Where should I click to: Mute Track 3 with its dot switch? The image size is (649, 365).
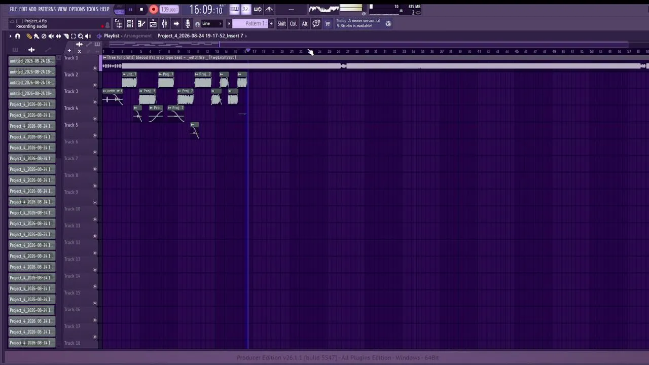[x=95, y=101]
